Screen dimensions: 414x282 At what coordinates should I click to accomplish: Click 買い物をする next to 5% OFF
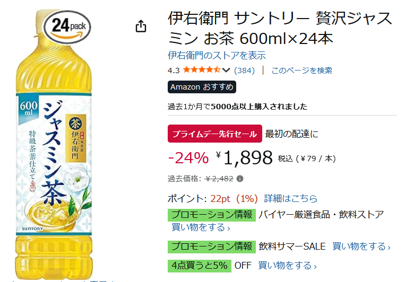pos(287,265)
